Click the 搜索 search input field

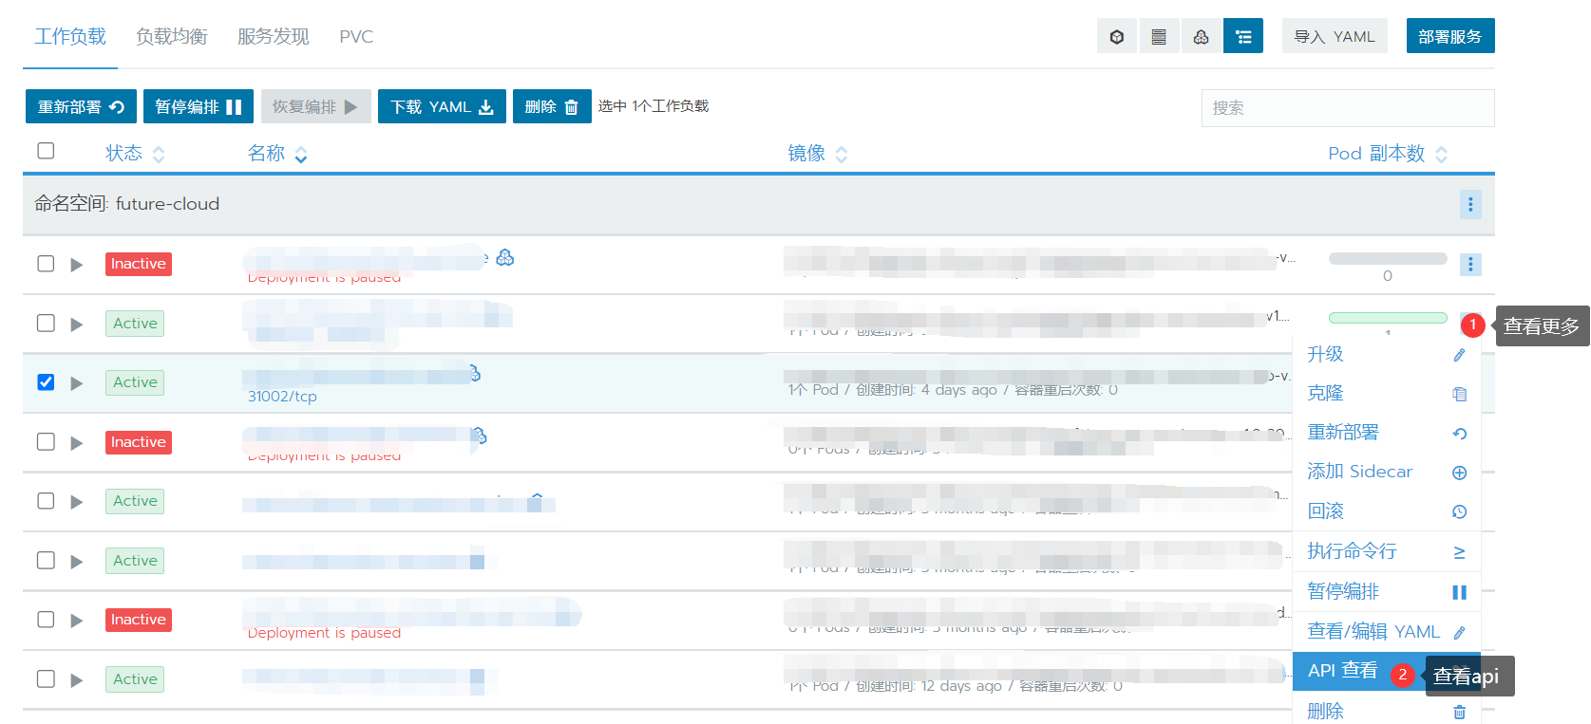click(1347, 108)
